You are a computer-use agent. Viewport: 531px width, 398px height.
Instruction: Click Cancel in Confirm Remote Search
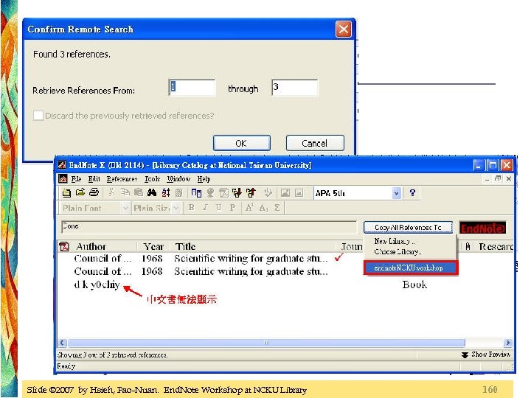[x=315, y=143]
